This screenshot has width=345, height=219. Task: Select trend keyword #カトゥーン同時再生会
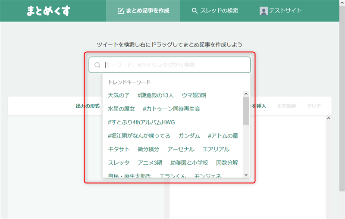point(171,109)
